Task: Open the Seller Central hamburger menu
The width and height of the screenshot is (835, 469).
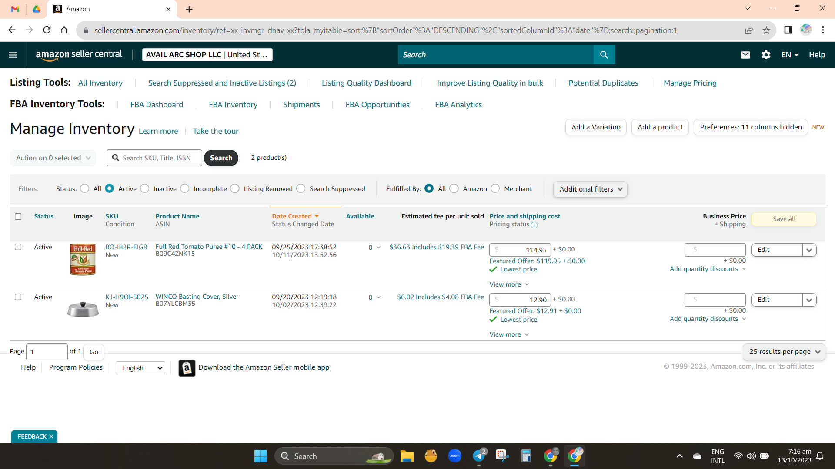Action: [13, 55]
